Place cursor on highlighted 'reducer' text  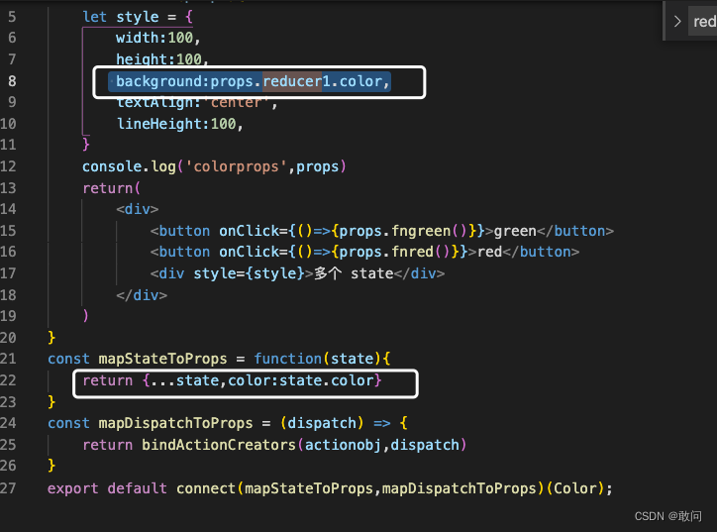pyautogui.click(x=292, y=81)
